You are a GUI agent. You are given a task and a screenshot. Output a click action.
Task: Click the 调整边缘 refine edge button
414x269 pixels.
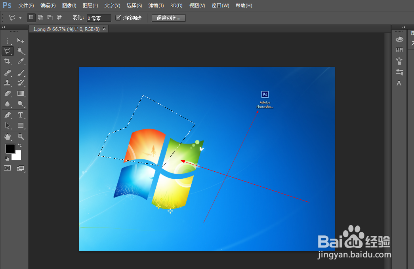click(x=168, y=18)
